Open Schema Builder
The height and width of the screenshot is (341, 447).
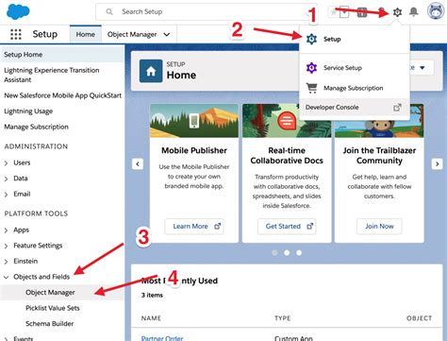point(49,323)
